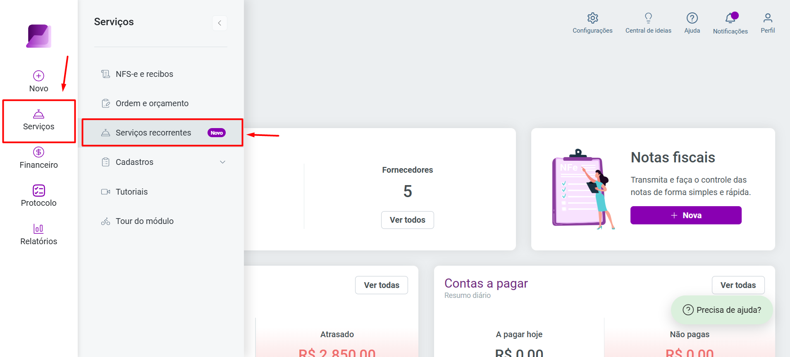
Task: Click the Atrasado label
Action: [x=337, y=334]
